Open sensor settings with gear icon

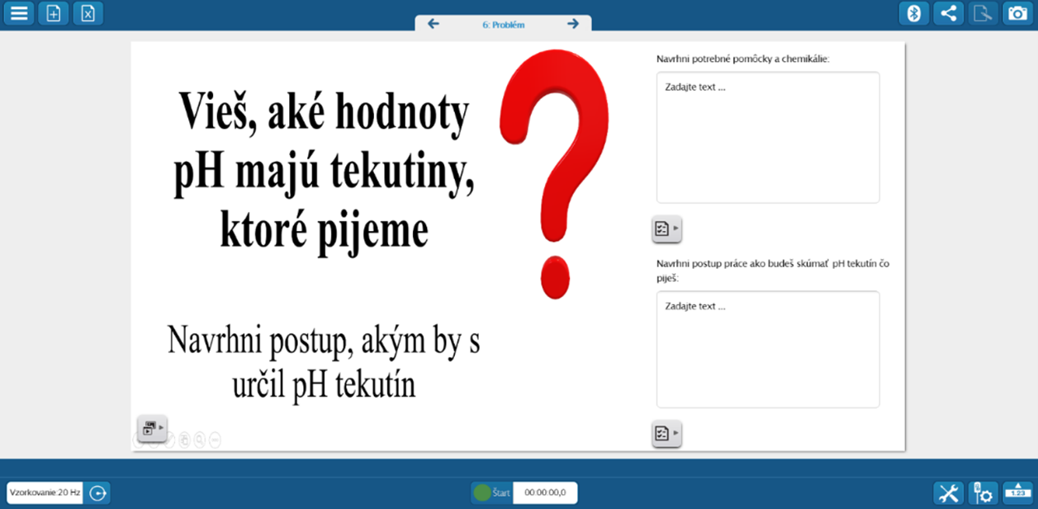pos(983,493)
